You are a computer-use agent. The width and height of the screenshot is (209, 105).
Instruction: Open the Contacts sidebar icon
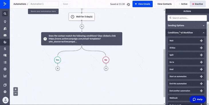5,29
